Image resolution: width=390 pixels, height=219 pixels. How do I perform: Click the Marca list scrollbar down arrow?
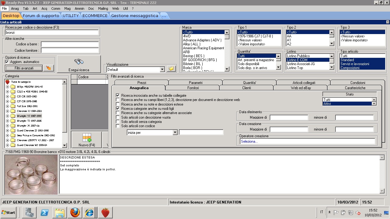click(x=227, y=69)
